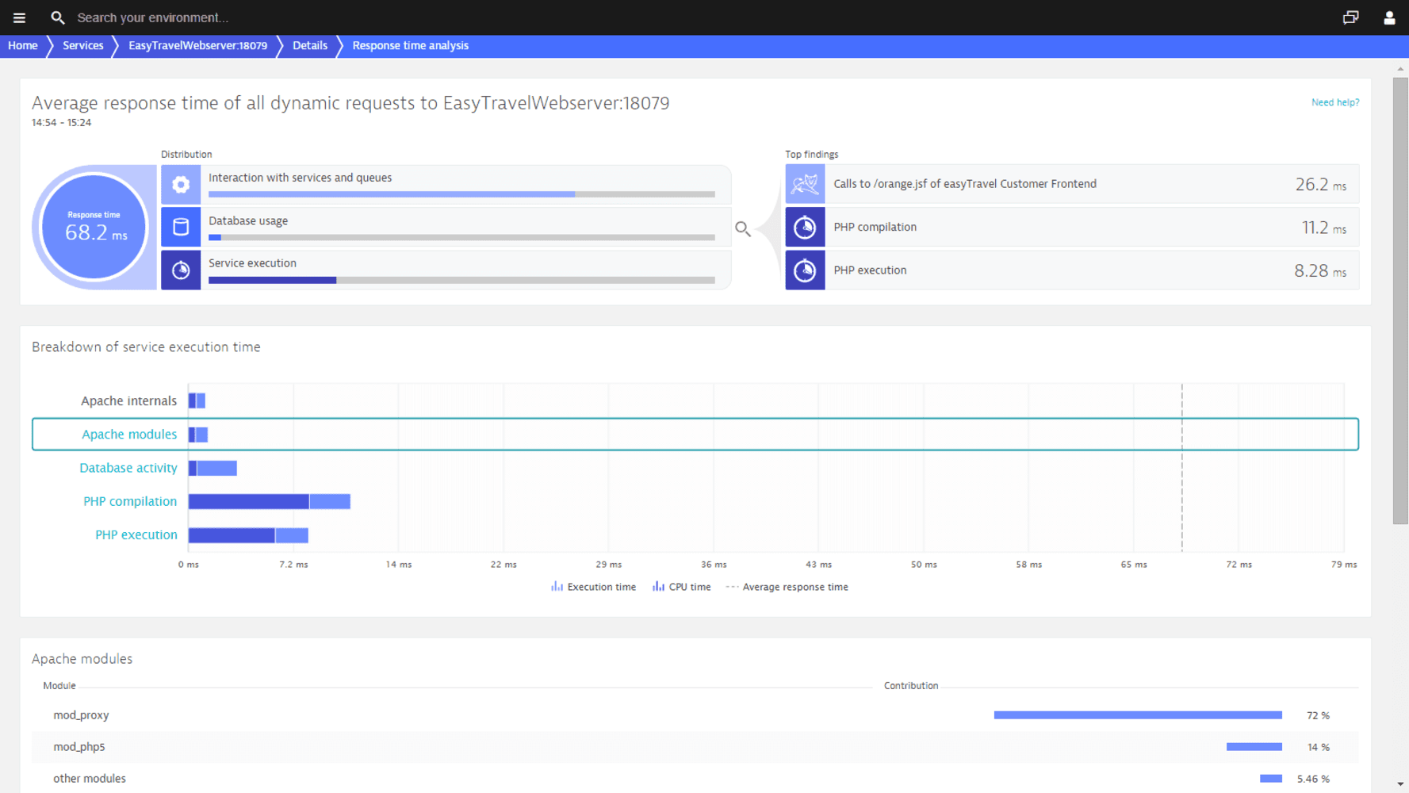Open EasyTravelWebserver:18079 breadcrumb
The width and height of the screenshot is (1409, 793).
coord(198,46)
